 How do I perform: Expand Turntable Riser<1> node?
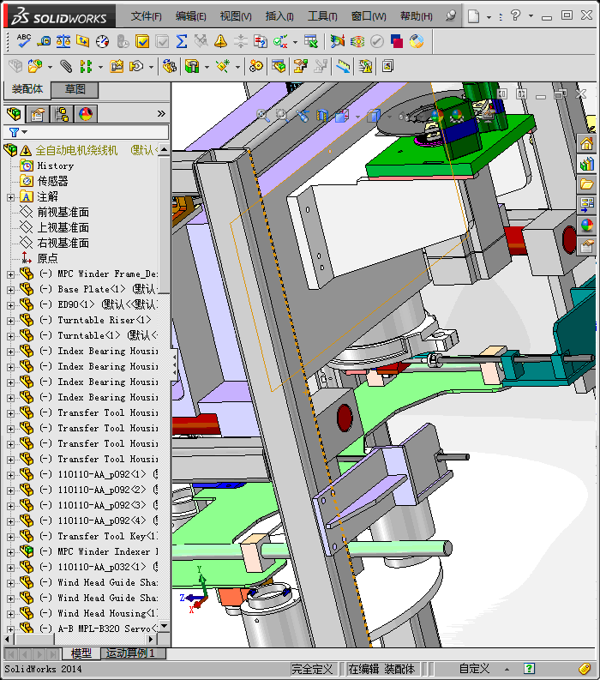point(11,321)
